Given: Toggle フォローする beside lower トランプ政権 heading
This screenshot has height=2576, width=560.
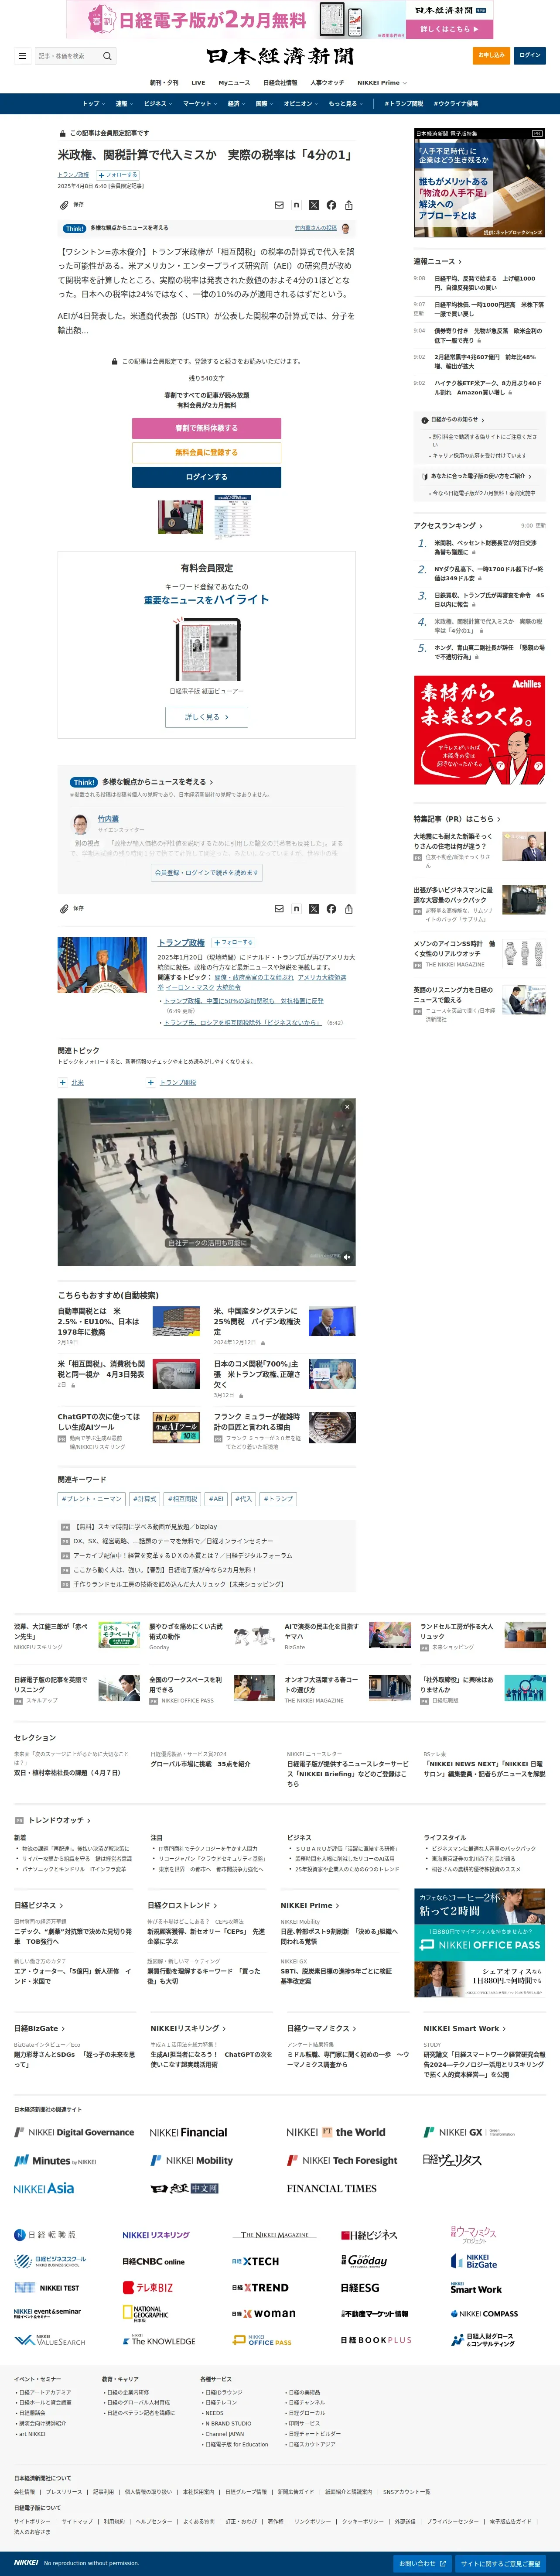Looking at the screenshot, I should pos(233,942).
